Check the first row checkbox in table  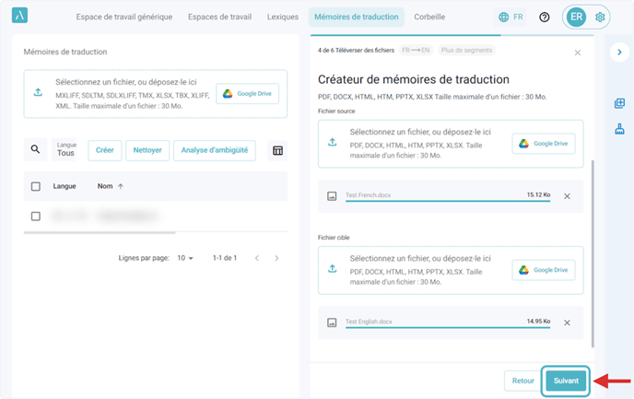tap(36, 217)
